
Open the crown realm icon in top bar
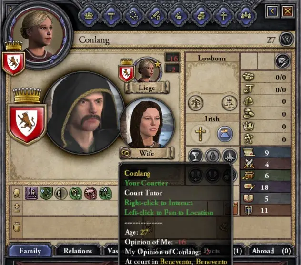[x=89, y=16]
